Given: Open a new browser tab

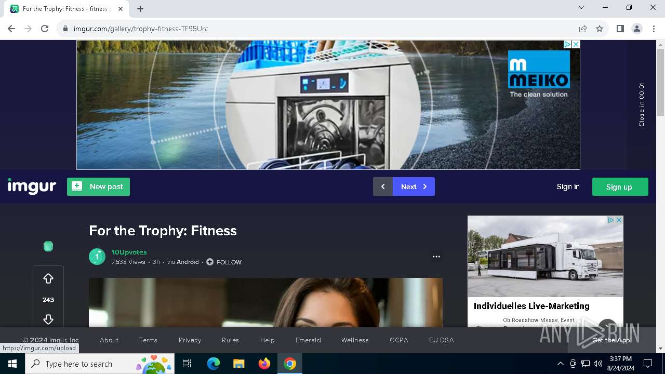Looking at the screenshot, I should click(x=140, y=9).
